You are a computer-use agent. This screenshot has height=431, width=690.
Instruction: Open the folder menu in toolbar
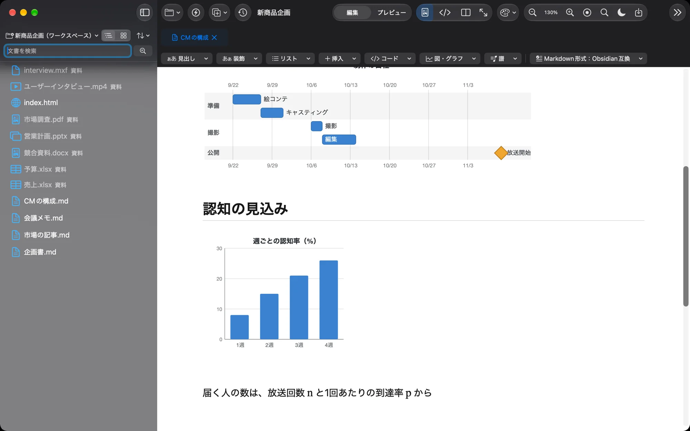click(x=172, y=12)
